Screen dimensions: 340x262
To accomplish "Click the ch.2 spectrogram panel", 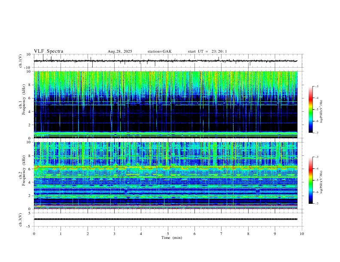I will [x=166, y=176].
